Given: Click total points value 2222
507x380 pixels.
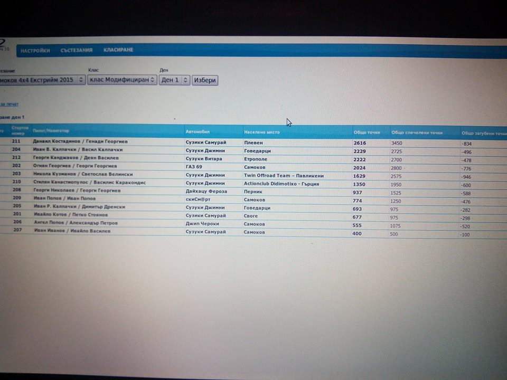Looking at the screenshot, I should point(360,159).
